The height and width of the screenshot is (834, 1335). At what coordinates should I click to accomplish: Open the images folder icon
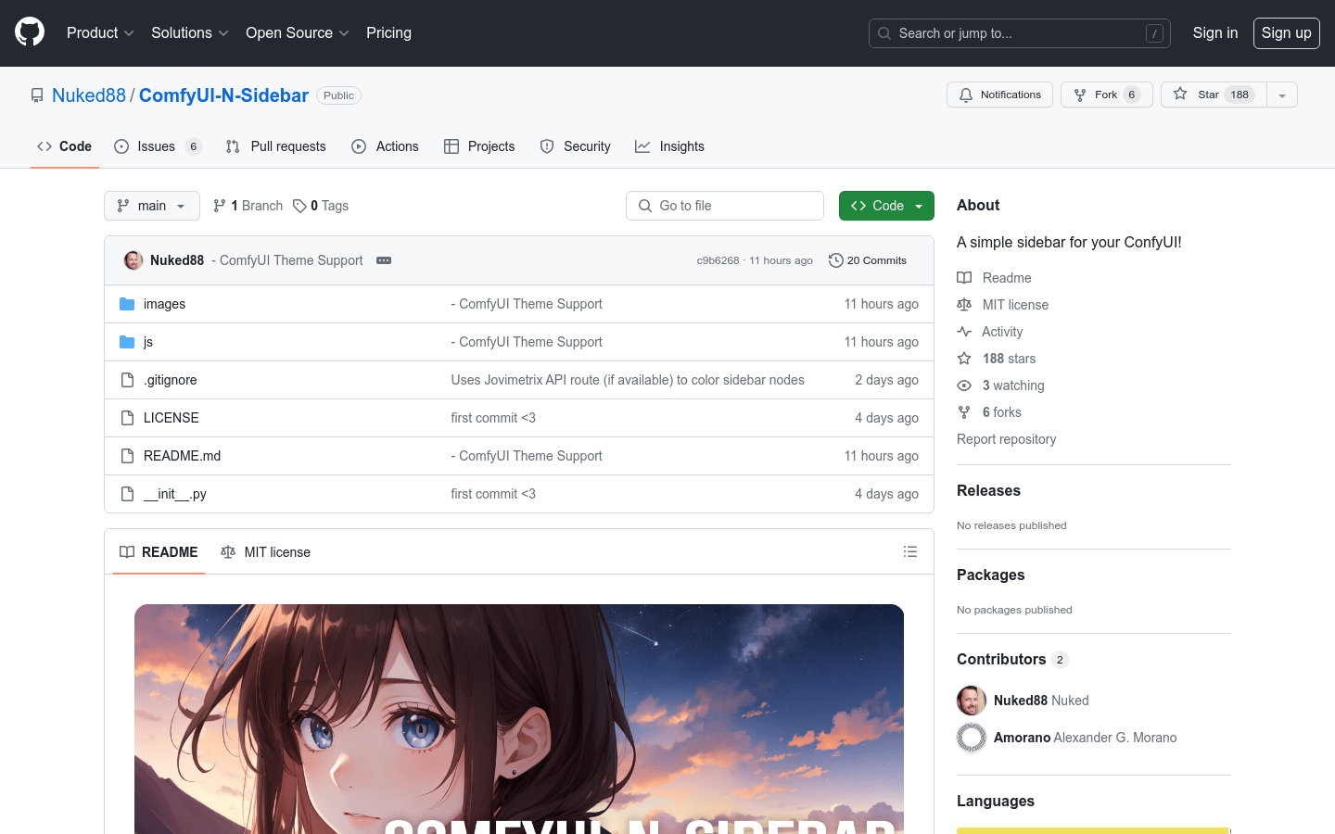[x=127, y=303]
